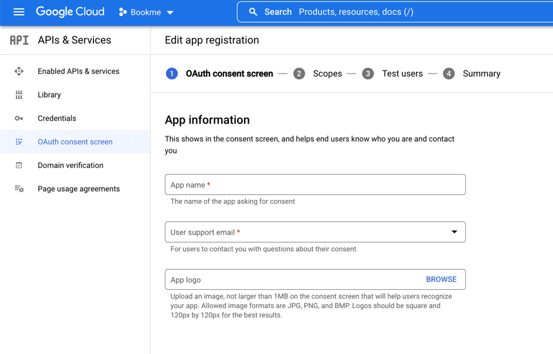Screen dimensions: 553x354
Task: Go to the Test users step
Action: 402,74
